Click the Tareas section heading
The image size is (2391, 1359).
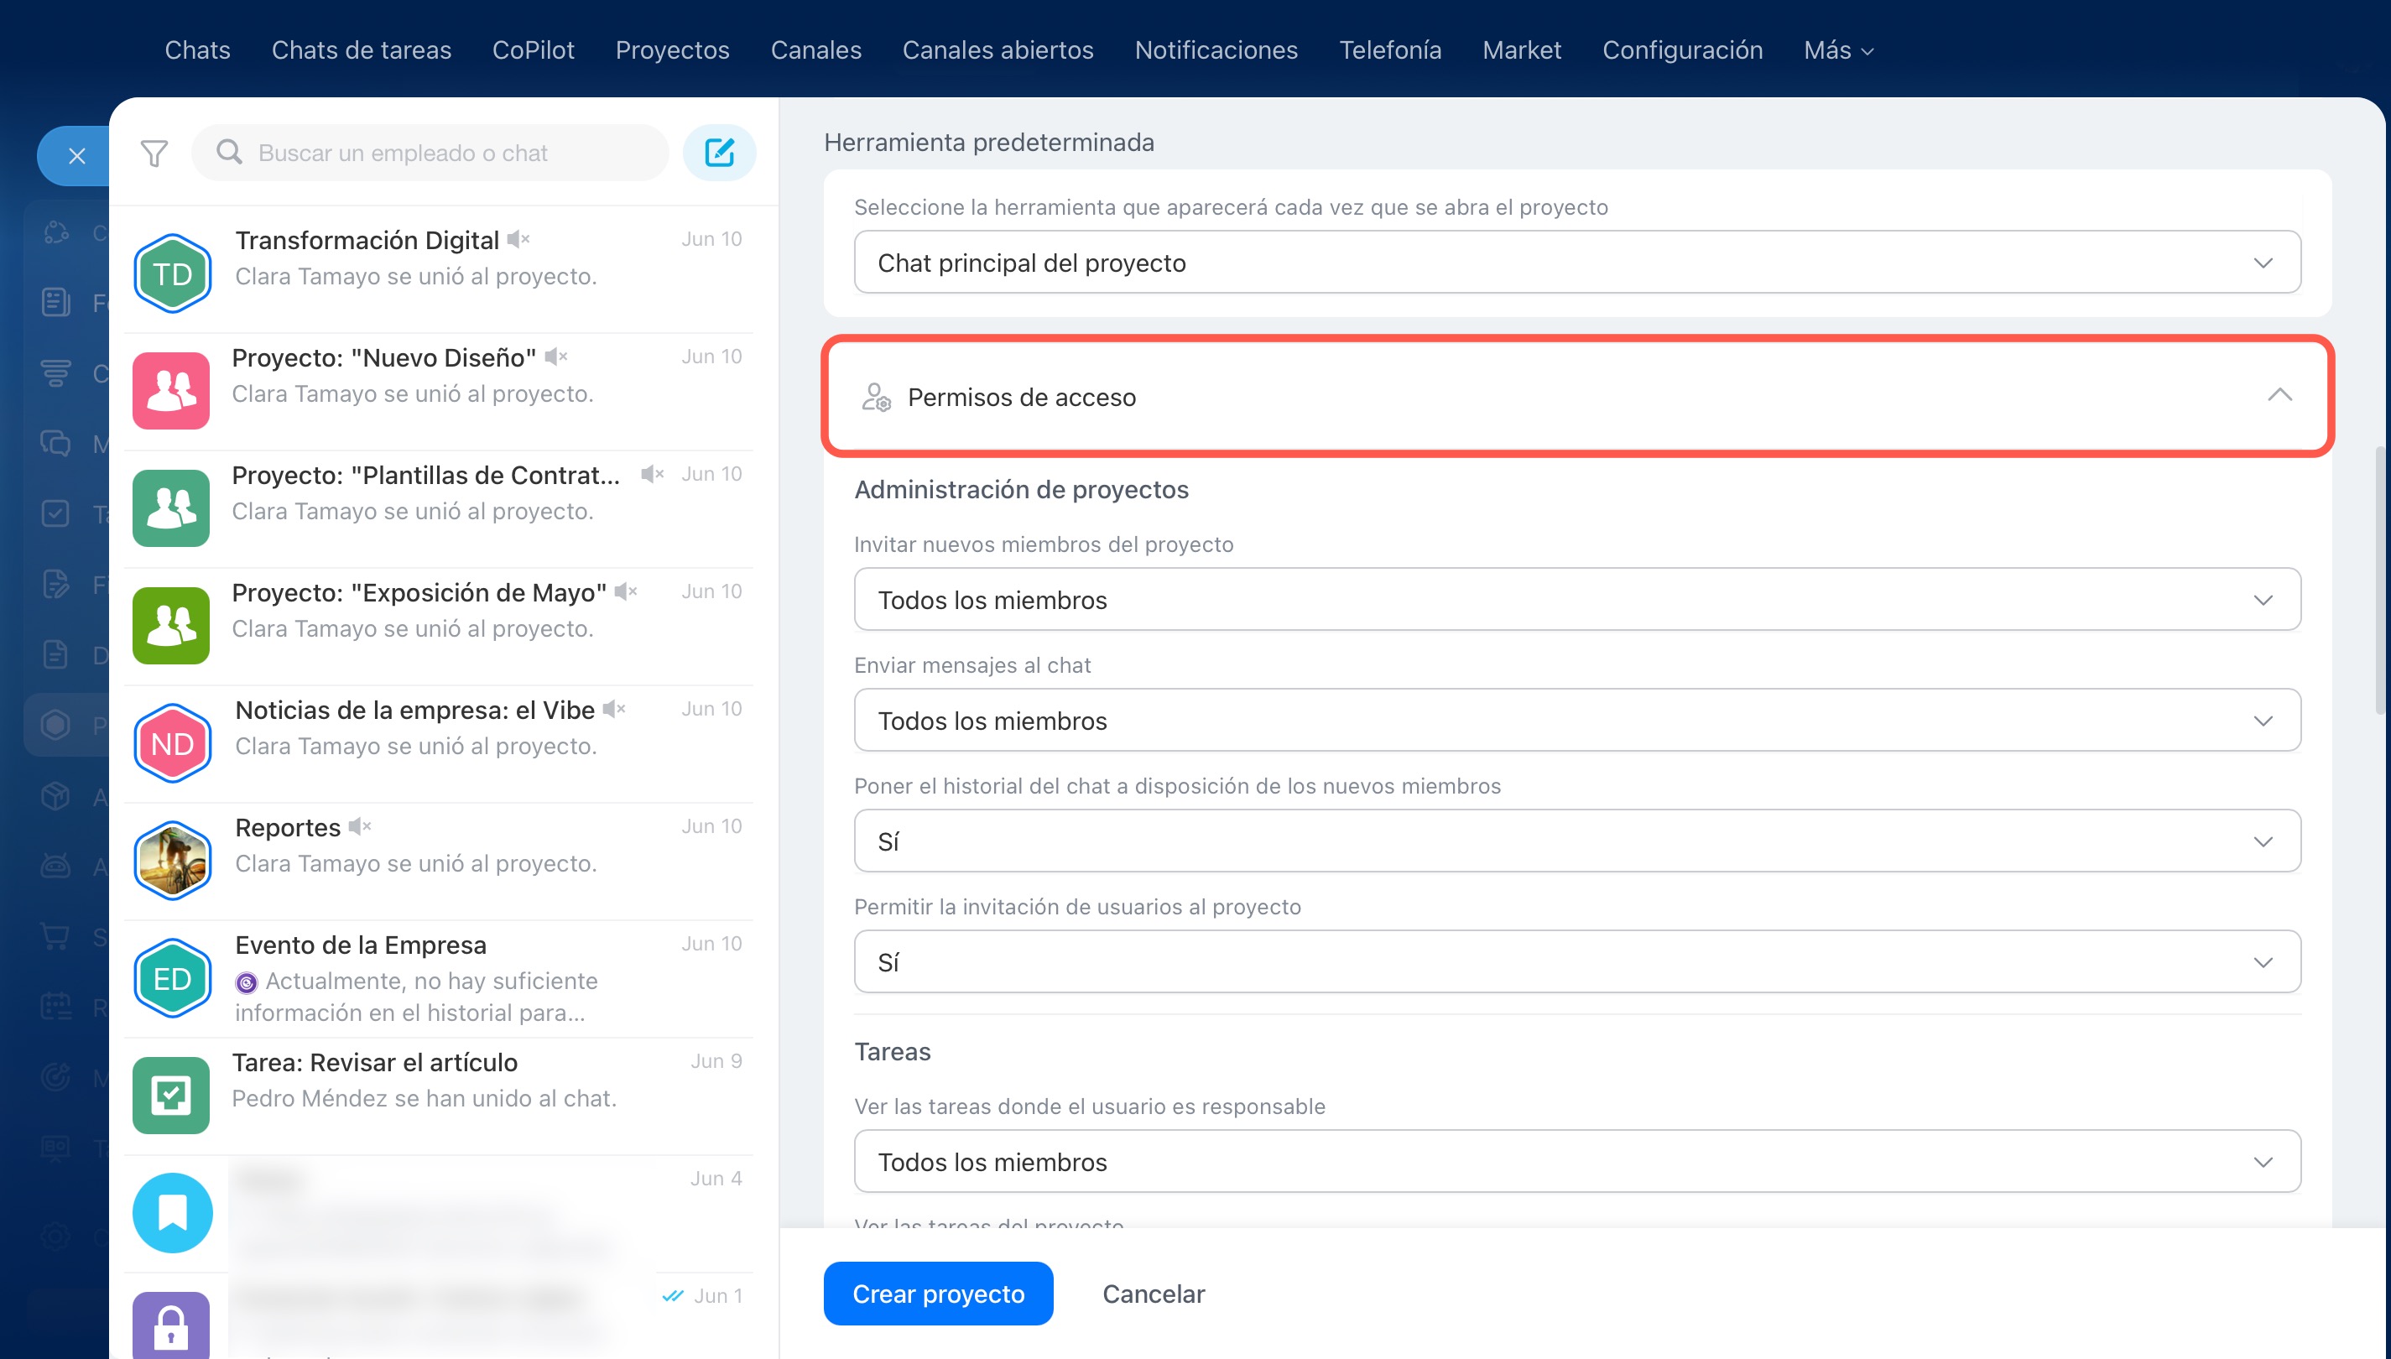pyautogui.click(x=892, y=1052)
